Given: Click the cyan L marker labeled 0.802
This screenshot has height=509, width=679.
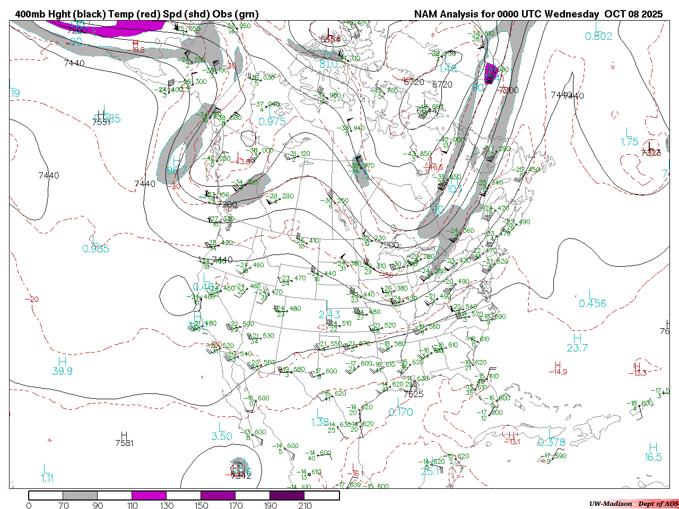Looking at the screenshot, I should pyautogui.click(x=598, y=27).
